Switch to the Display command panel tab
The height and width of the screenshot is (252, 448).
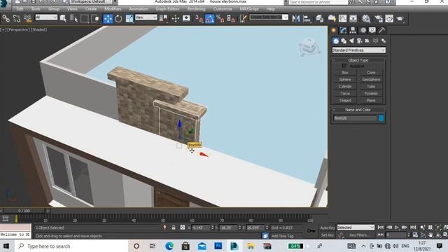(372, 30)
